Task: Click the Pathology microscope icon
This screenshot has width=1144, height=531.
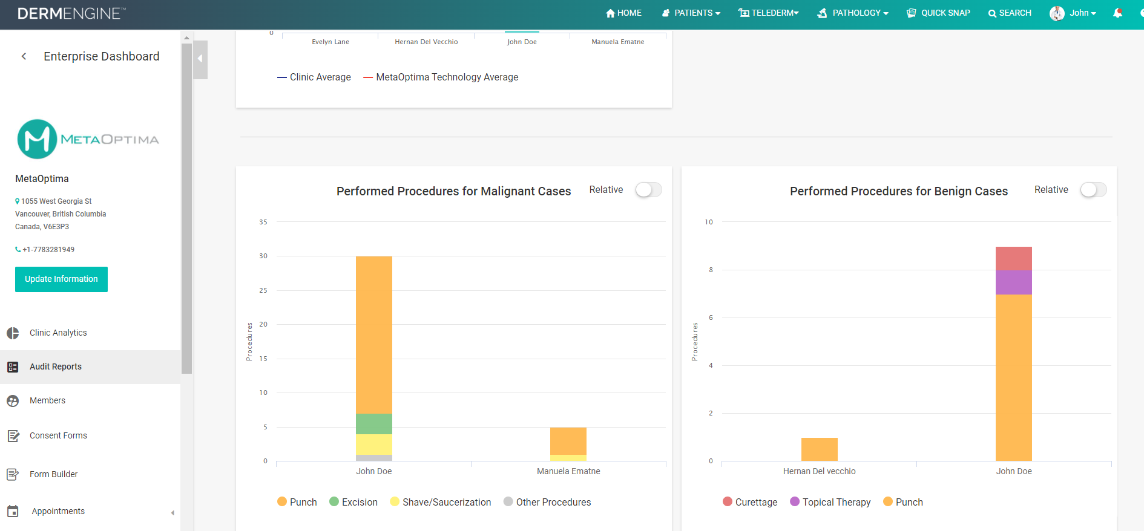Action: click(x=822, y=13)
